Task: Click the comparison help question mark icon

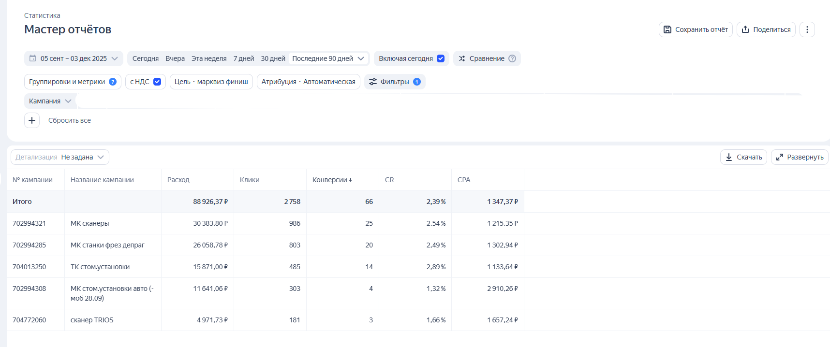Action: 512,58
